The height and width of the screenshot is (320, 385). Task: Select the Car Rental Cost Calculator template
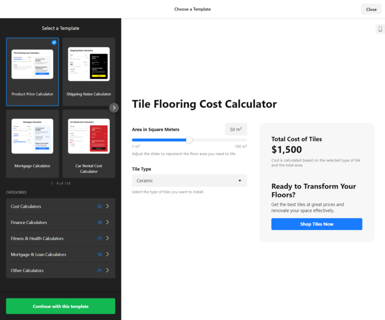click(x=88, y=144)
